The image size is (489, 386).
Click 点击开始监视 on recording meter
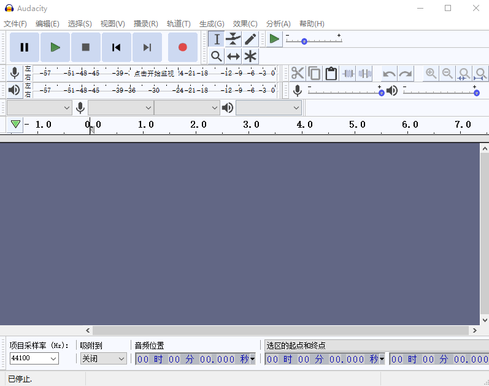click(x=154, y=73)
